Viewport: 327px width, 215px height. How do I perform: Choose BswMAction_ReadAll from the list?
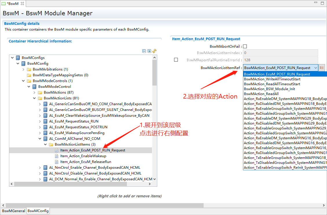261,94
